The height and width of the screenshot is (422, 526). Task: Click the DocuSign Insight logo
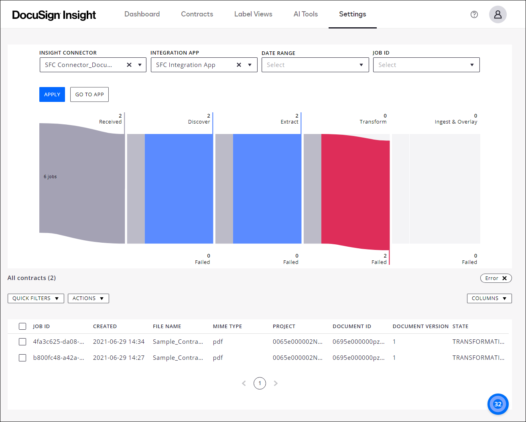click(54, 14)
